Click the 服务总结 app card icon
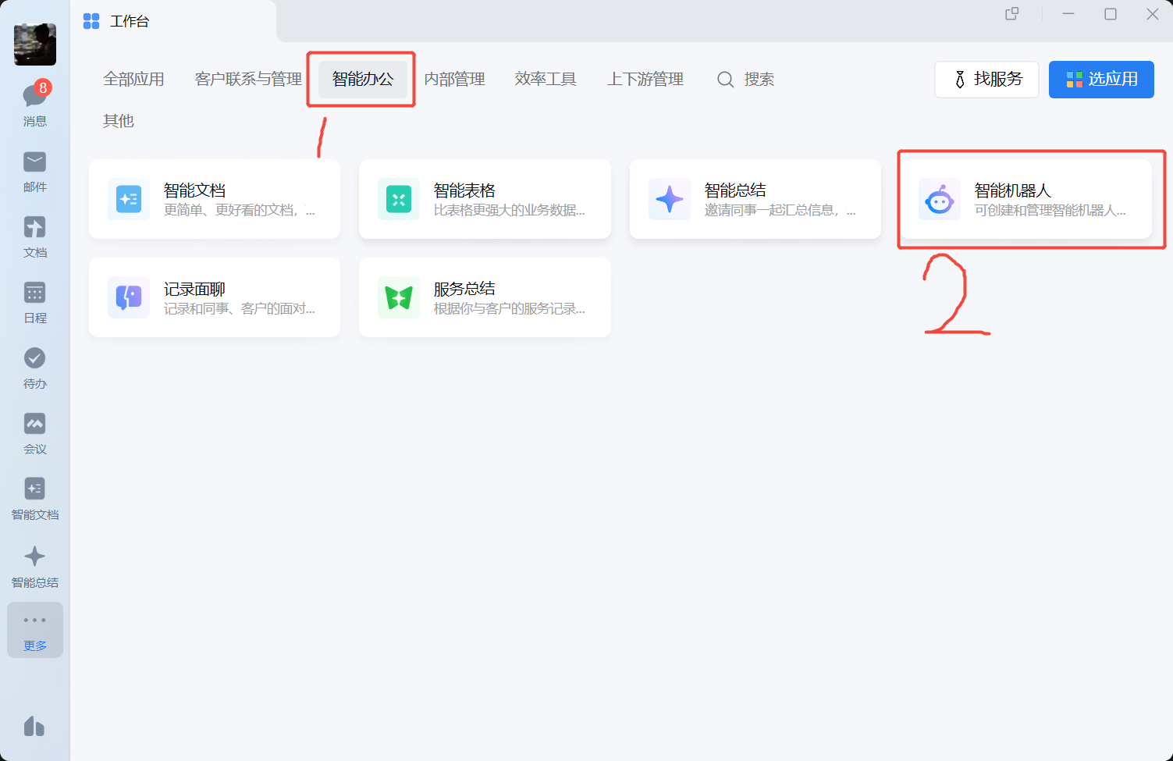1173x761 pixels. pos(399,297)
